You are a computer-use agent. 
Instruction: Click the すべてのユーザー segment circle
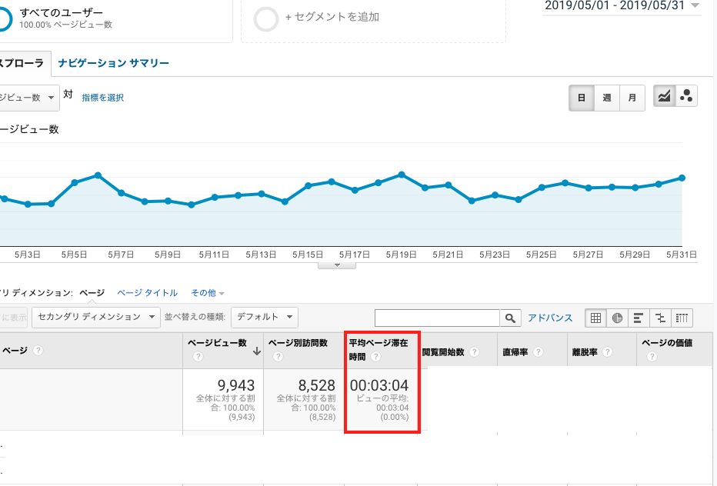click(5, 18)
